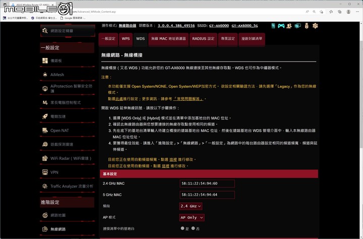The height and width of the screenshot is (239, 363).
Task: Open the browser collections icon
Action: point(340,12)
